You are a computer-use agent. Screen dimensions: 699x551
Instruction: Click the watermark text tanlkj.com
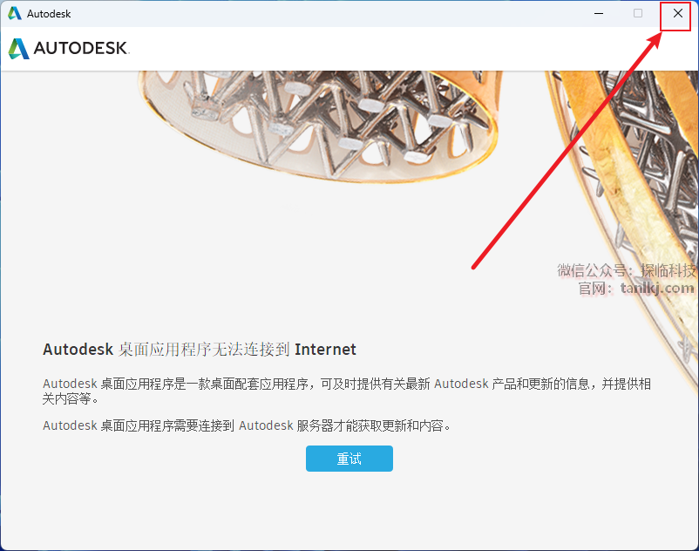point(657,288)
